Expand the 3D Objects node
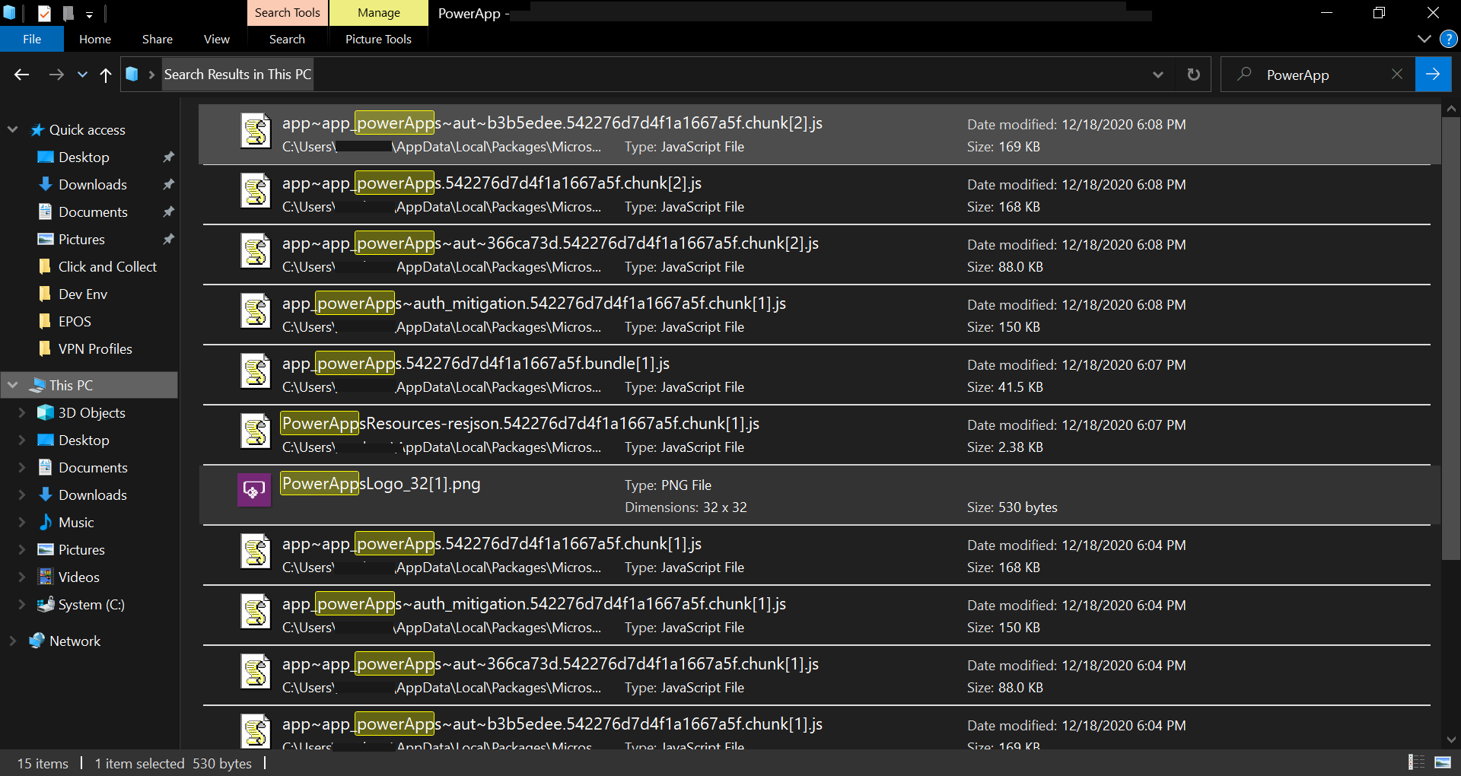Image resolution: width=1461 pixels, height=776 pixels. (x=22, y=413)
